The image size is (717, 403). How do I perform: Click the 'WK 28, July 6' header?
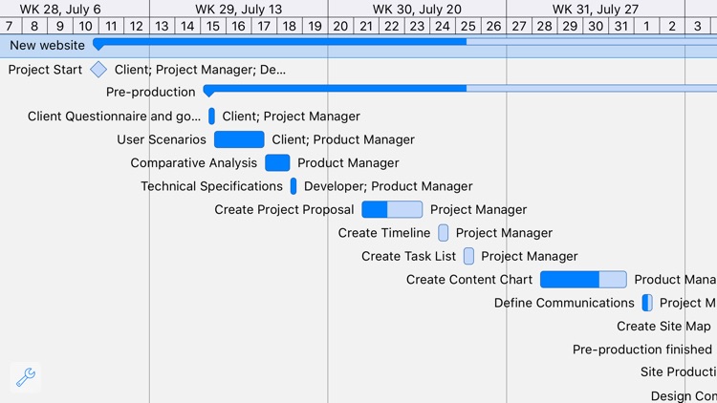60,10
